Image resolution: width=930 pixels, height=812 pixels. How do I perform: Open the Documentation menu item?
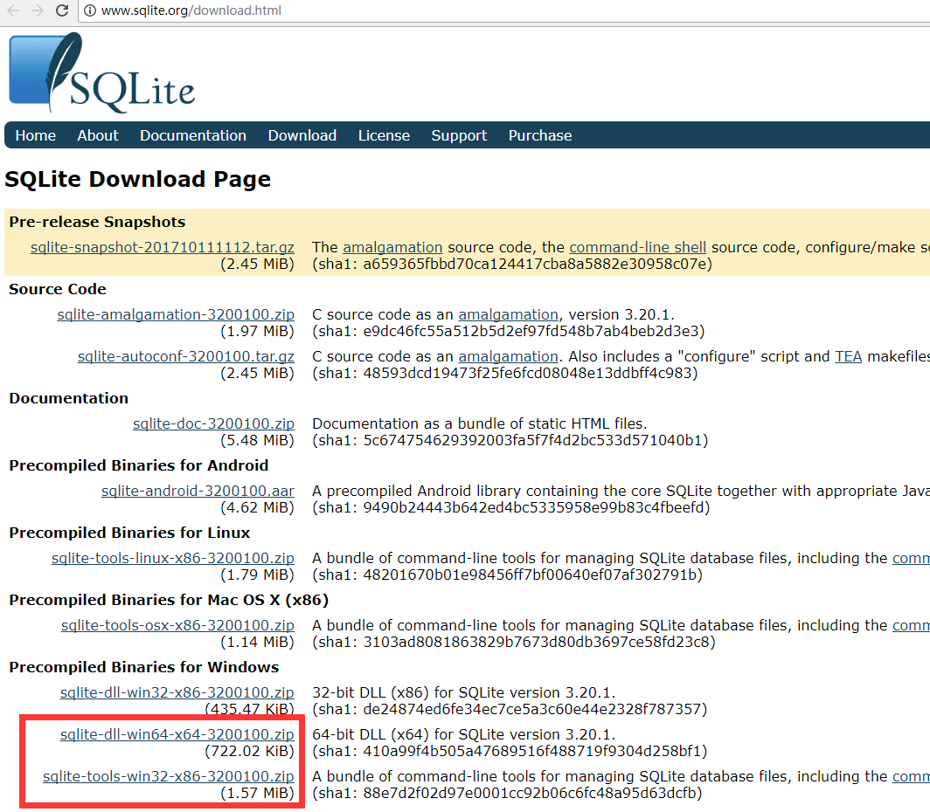pos(193,135)
